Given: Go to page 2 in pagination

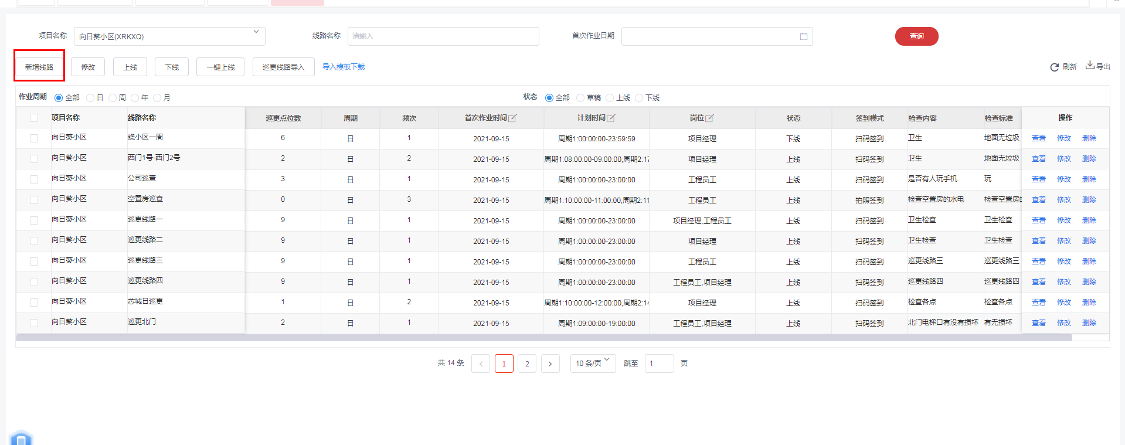Looking at the screenshot, I should pyautogui.click(x=527, y=364).
